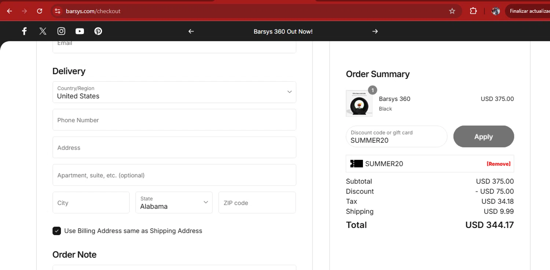Reload the checkout page
The image size is (550, 270).
(x=40, y=11)
